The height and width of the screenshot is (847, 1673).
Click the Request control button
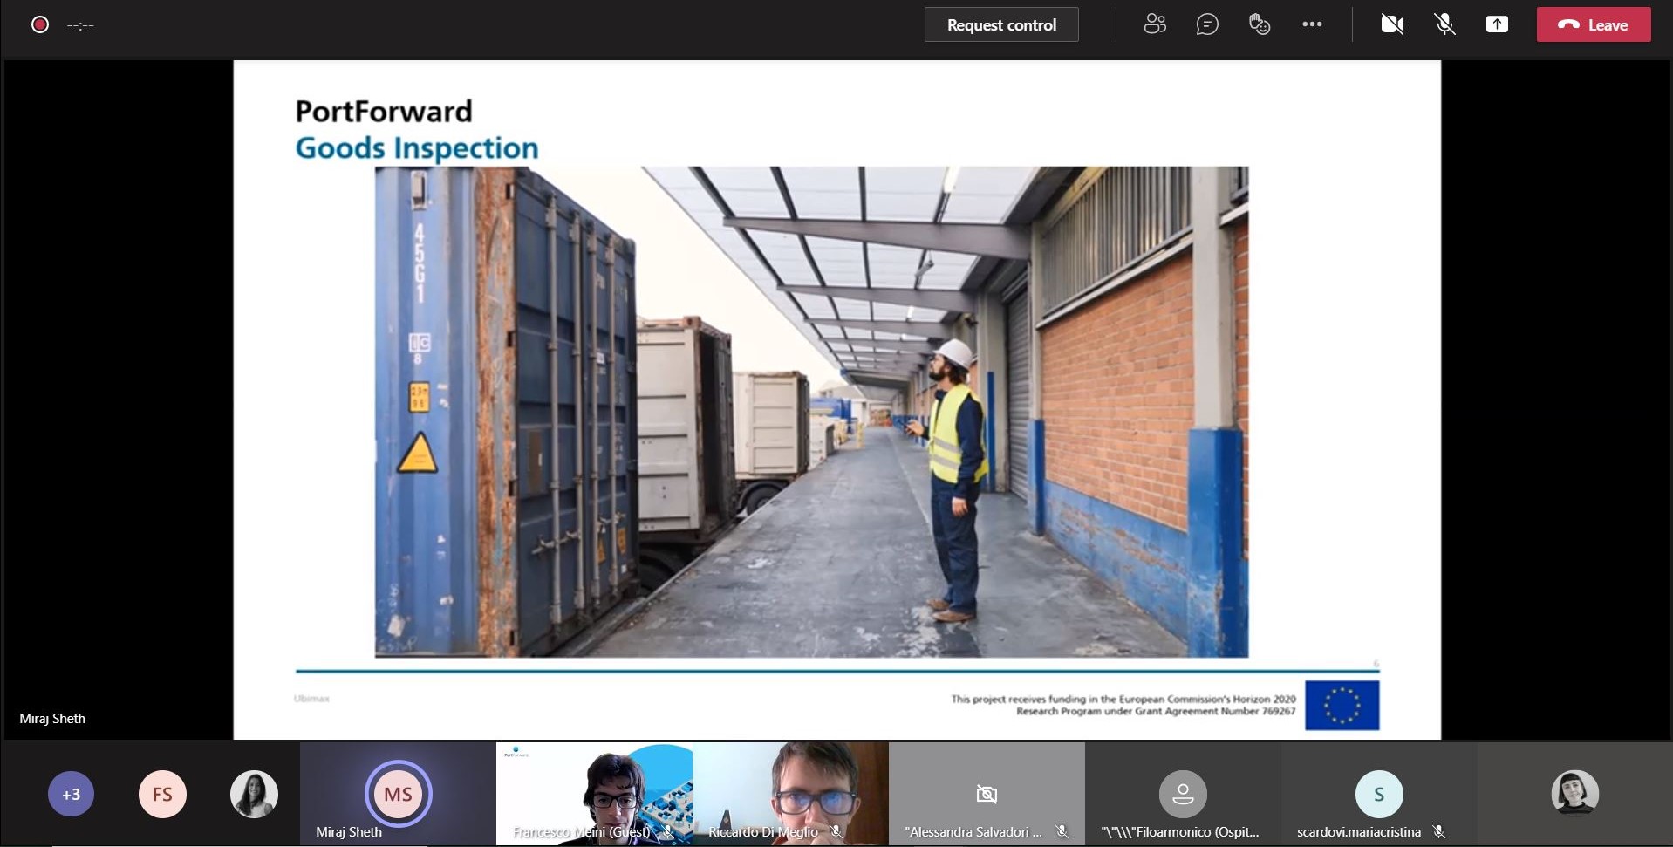pos(1001,24)
